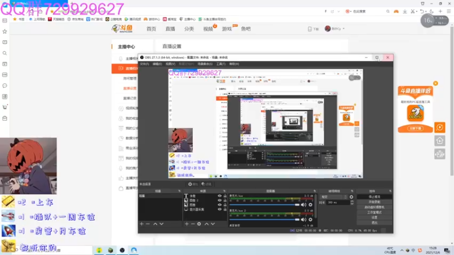Open the 编辑(E) menu in OBS

157,64
